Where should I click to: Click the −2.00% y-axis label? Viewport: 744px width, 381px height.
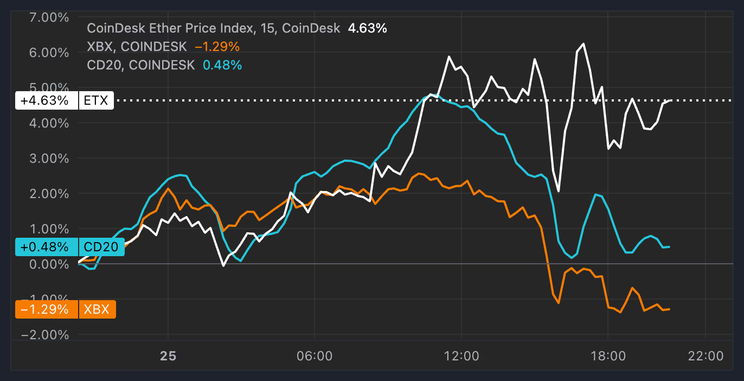pos(45,335)
